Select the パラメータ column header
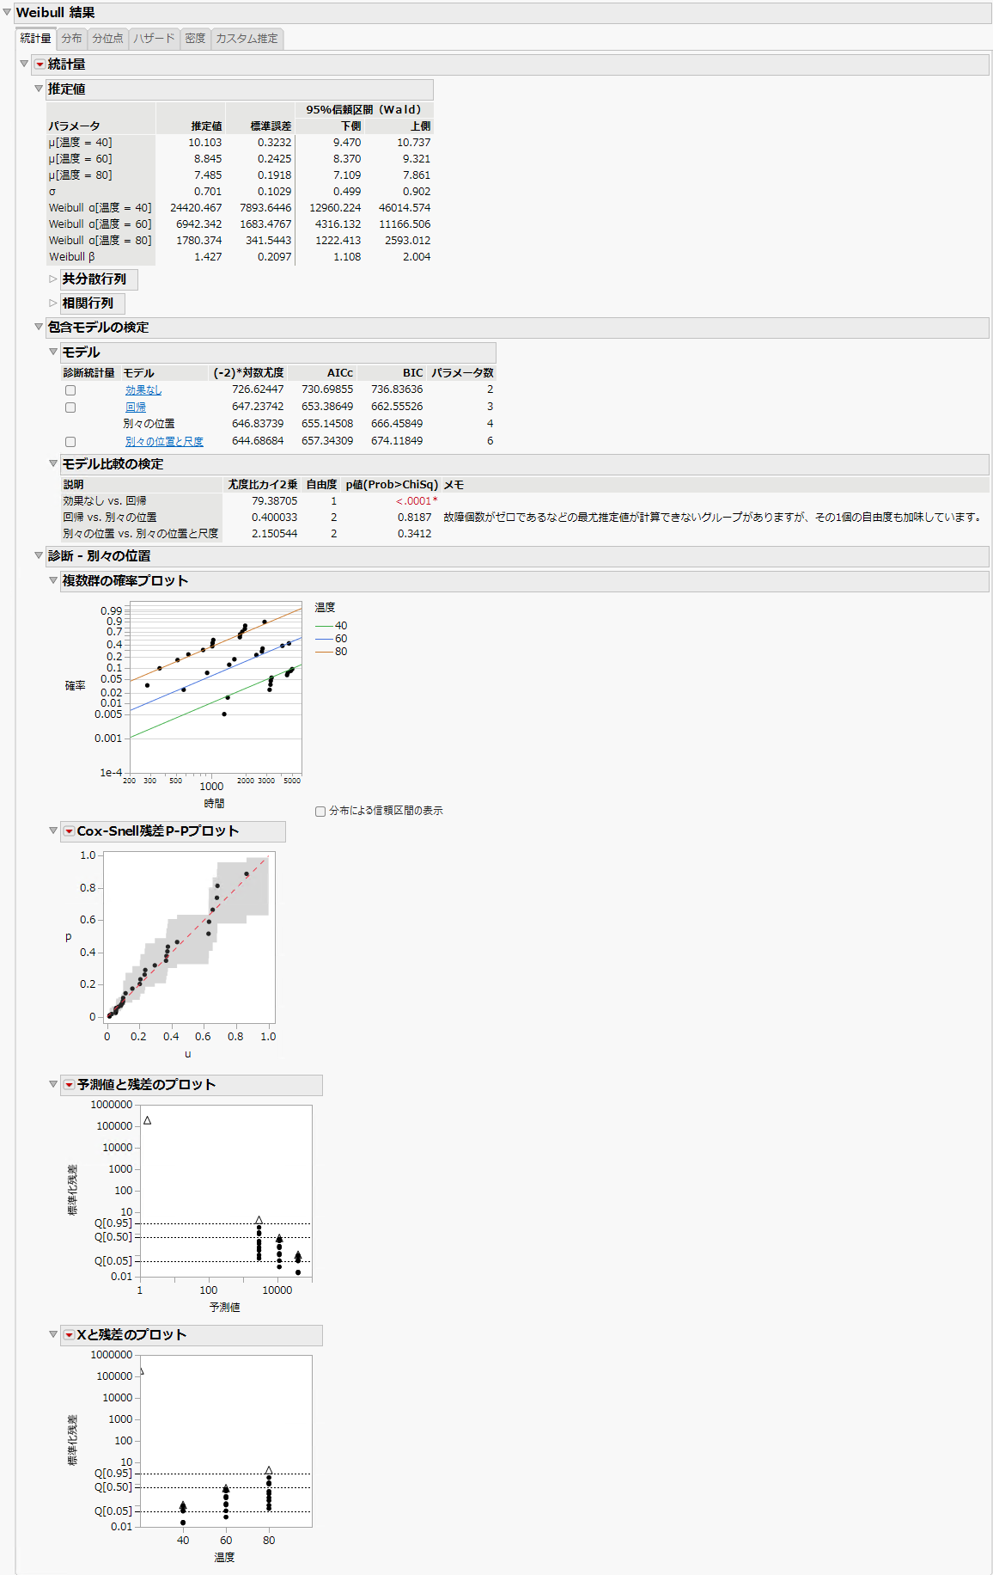 pyautogui.click(x=74, y=126)
